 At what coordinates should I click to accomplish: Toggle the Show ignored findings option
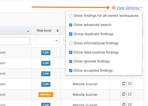pyautogui.click(x=71, y=61)
